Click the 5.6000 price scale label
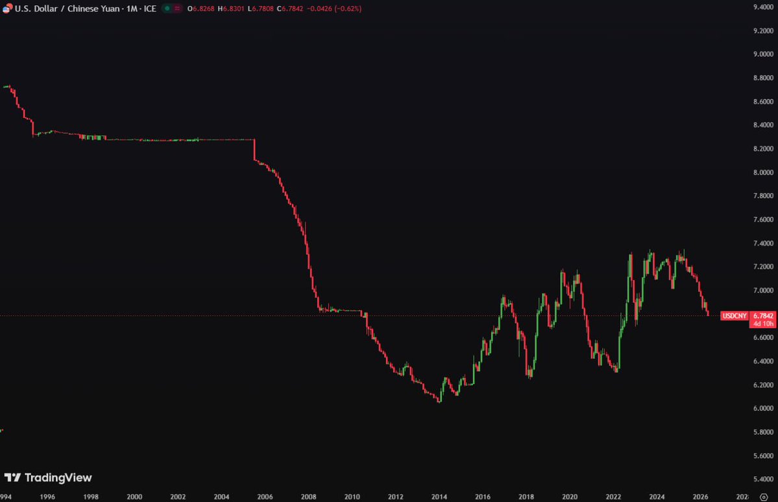The image size is (778, 502). coord(763,456)
